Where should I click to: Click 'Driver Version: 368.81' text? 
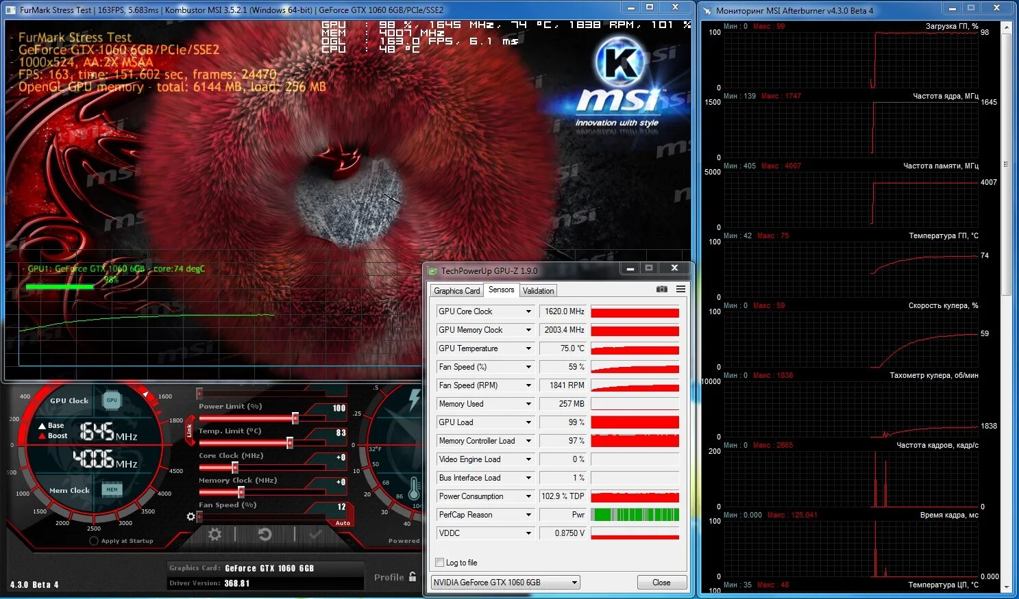210,583
